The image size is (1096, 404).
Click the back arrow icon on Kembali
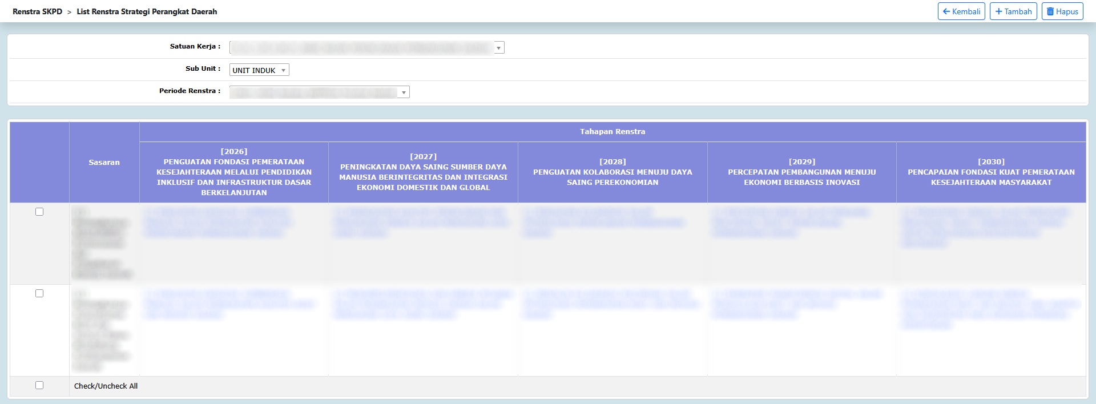click(946, 11)
